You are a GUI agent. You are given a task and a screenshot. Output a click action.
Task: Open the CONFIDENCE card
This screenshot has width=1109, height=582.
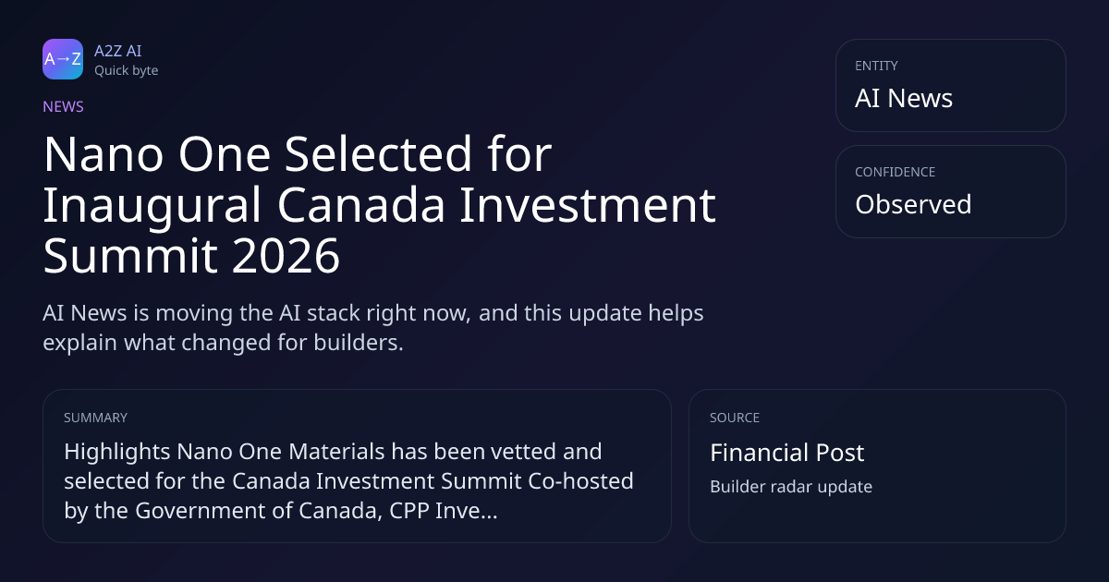(x=950, y=191)
